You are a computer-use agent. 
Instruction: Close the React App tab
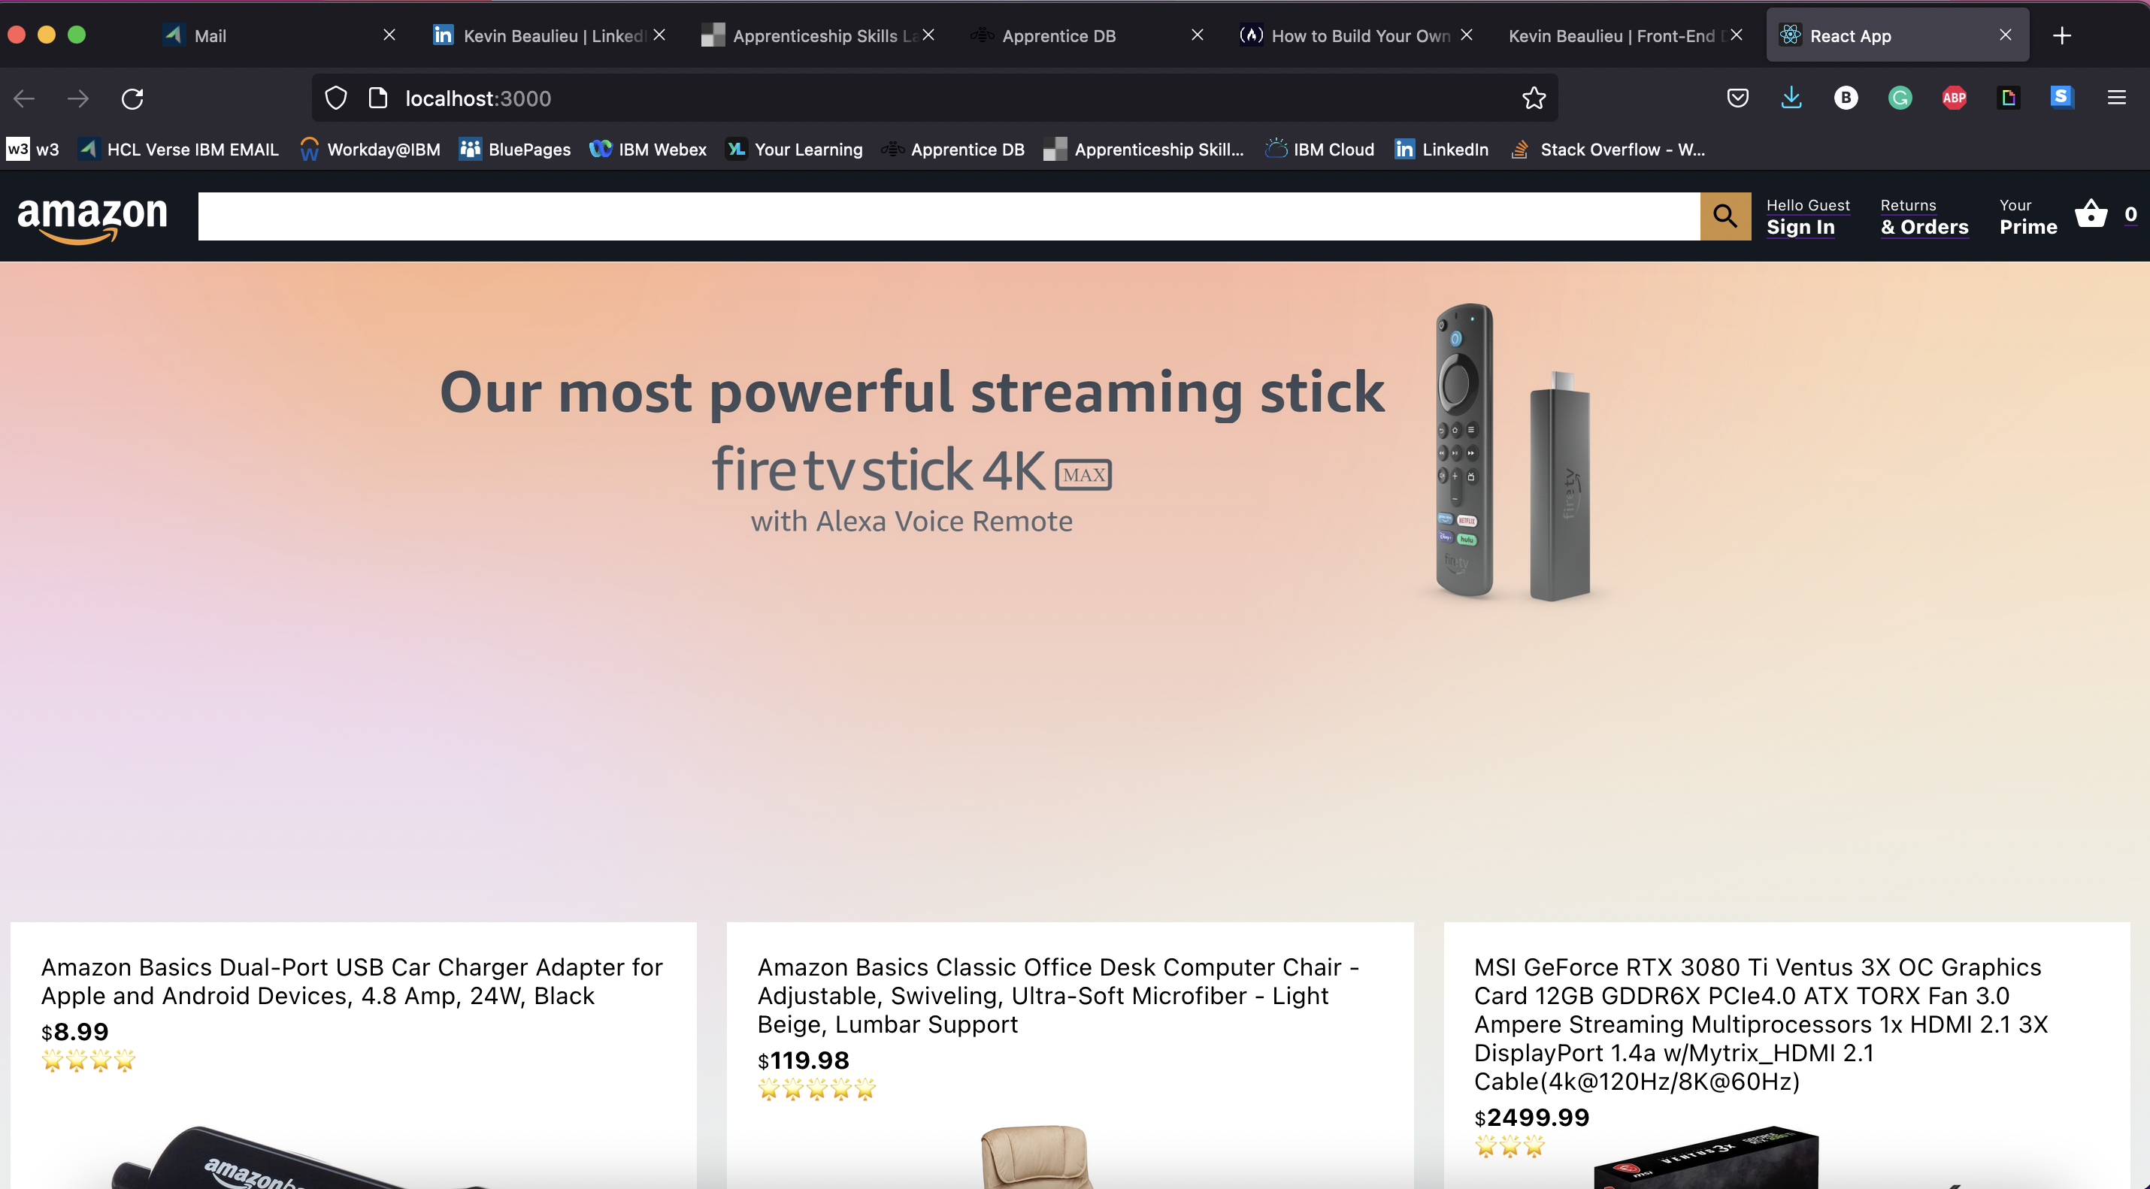[x=2006, y=35]
